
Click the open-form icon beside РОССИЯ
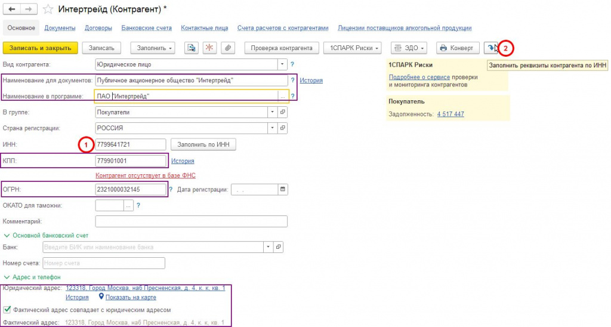[283, 128]
